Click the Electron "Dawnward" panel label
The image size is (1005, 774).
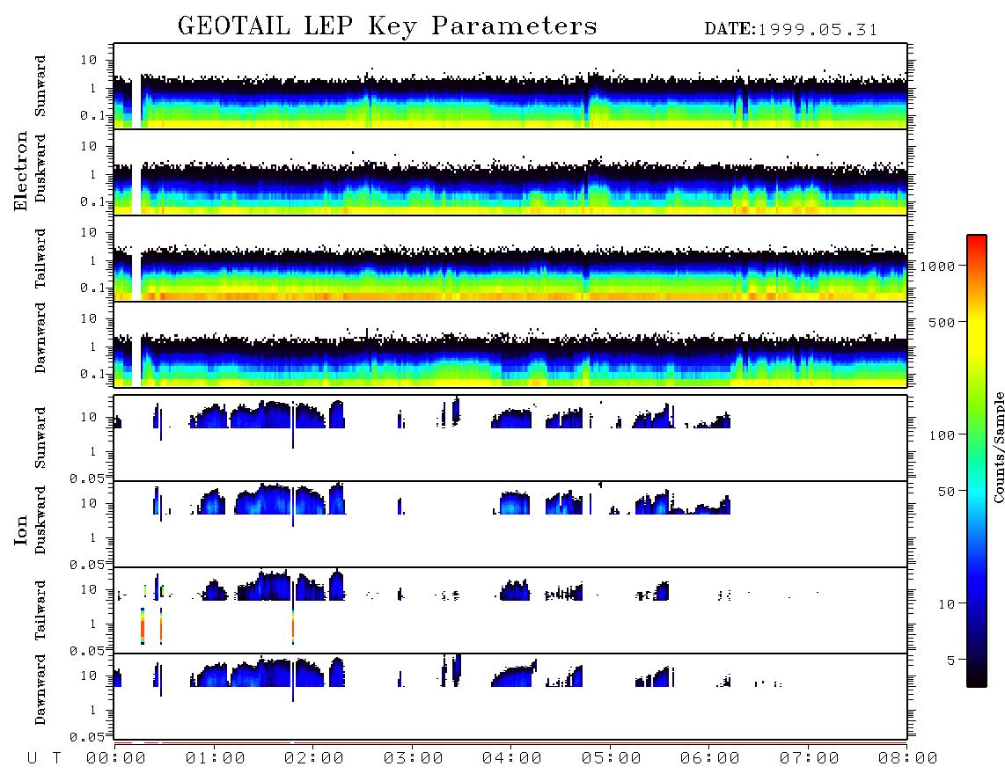click(x=40, y=339)
